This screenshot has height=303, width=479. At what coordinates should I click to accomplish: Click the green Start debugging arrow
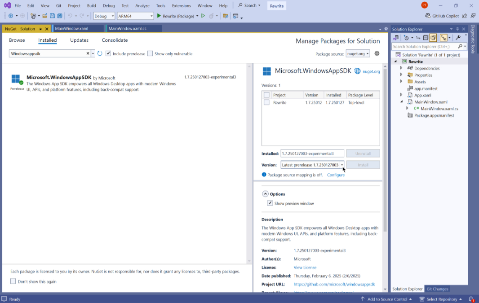(x=159, y=16)
